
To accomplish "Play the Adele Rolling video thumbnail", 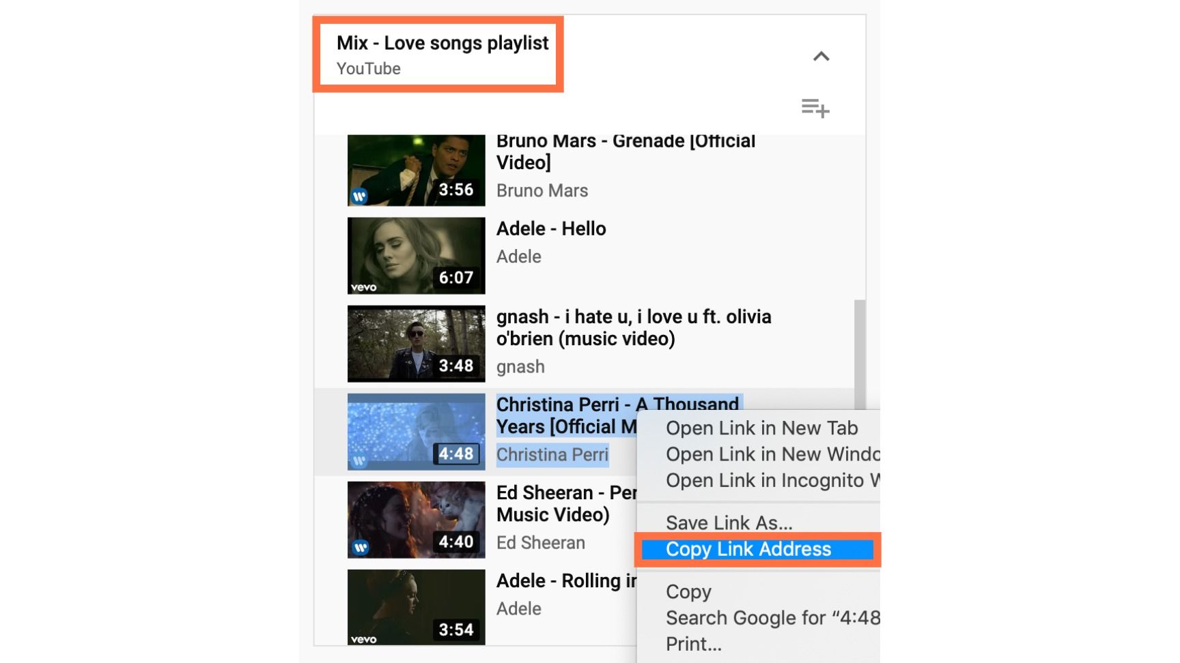I will coord(416,607).
